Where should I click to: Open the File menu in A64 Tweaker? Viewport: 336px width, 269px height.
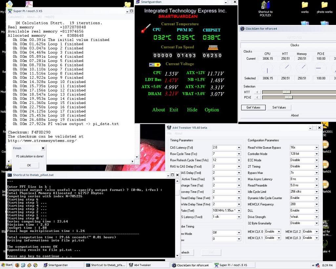(x=170, y=134)
